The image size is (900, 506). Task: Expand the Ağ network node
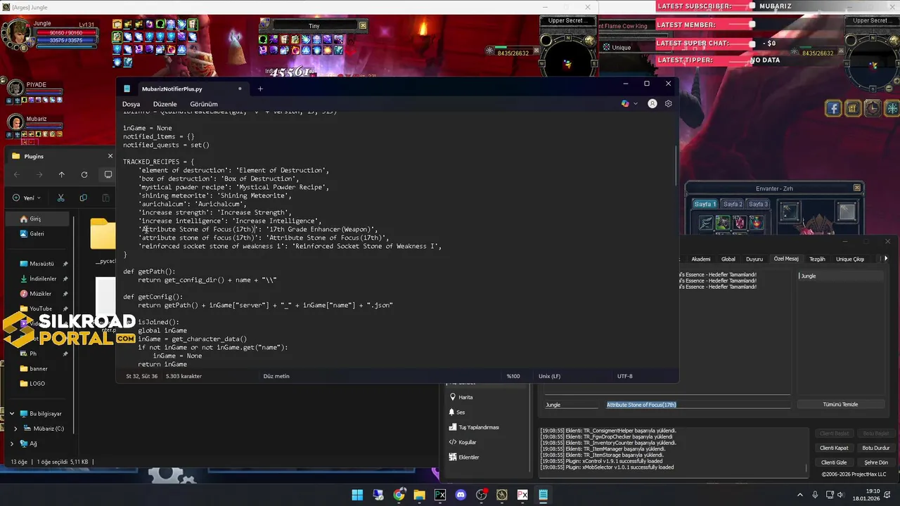(12, 443)
